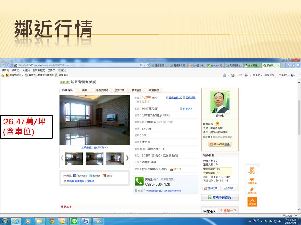This screenshot has height=225, width=301.
Task: Open the Favorites star icon
Action: (x=293, y=65)
